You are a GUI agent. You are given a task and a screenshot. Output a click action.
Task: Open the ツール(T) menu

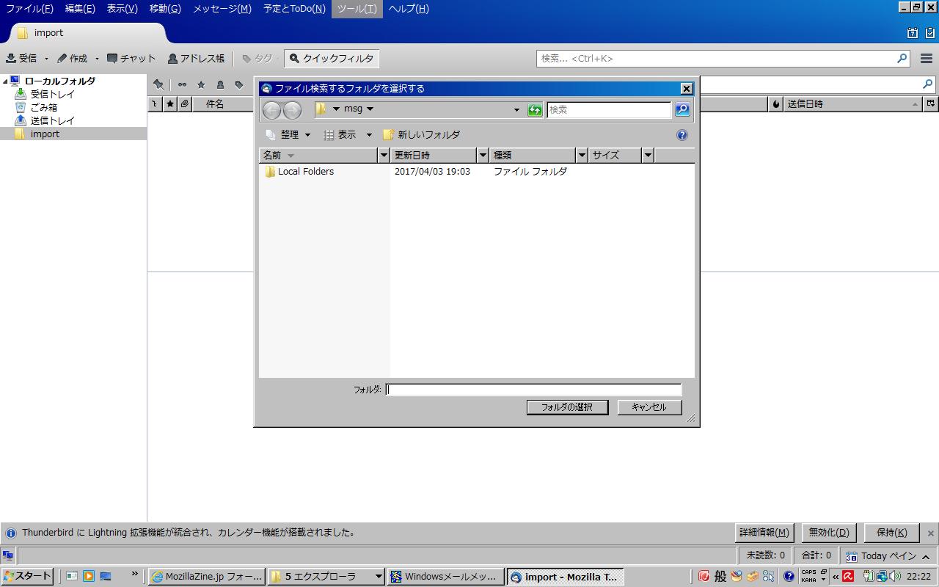point(357,9)
